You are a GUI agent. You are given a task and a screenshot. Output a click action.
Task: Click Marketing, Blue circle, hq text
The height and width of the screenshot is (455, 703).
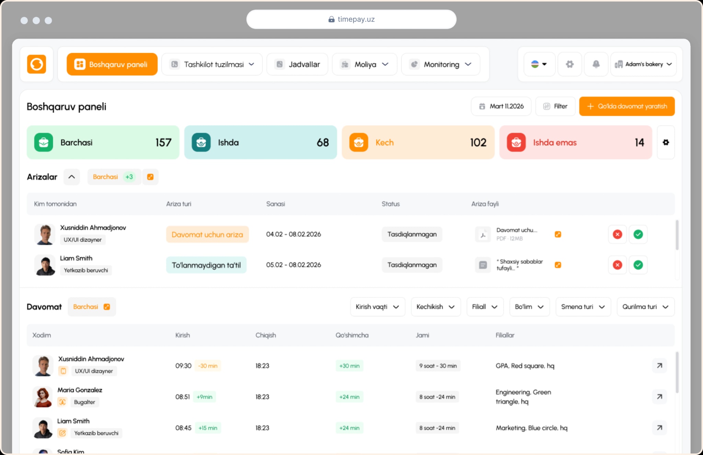tap(531, 428)
